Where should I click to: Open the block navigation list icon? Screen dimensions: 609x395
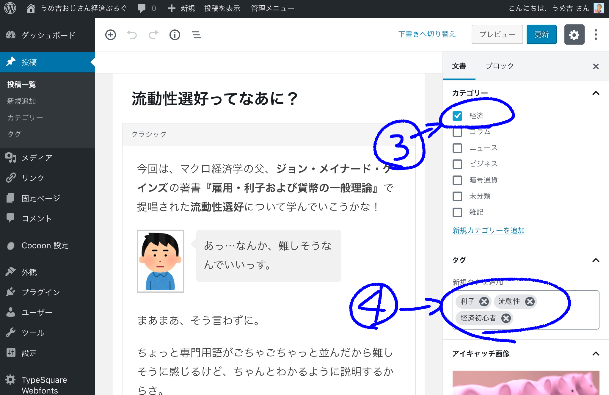click(196, 35)
